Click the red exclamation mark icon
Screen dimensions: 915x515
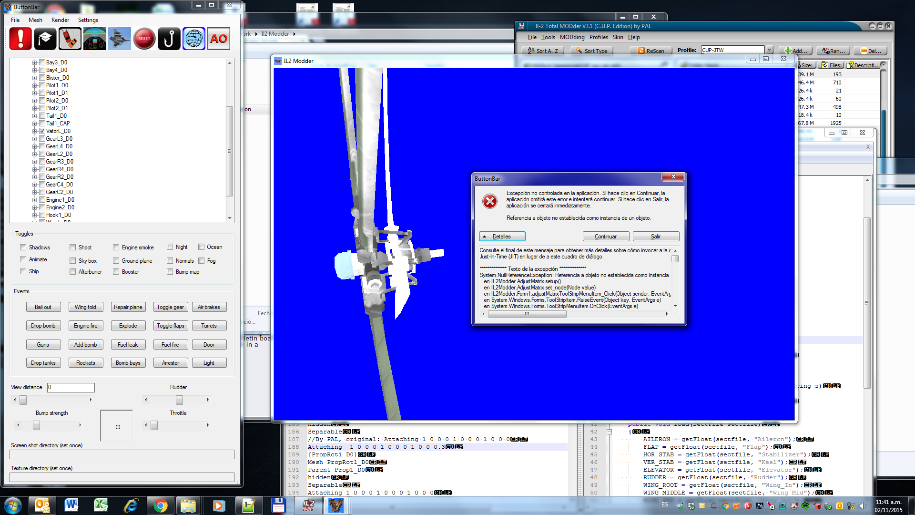point(20,39)
